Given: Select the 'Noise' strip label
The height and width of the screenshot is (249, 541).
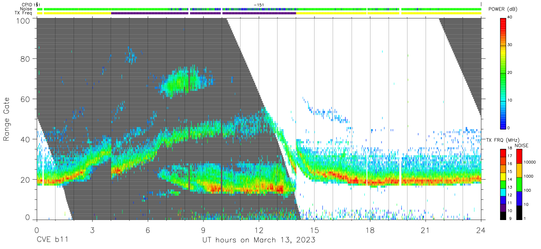Looking at the screenshot, I should 26,9.
